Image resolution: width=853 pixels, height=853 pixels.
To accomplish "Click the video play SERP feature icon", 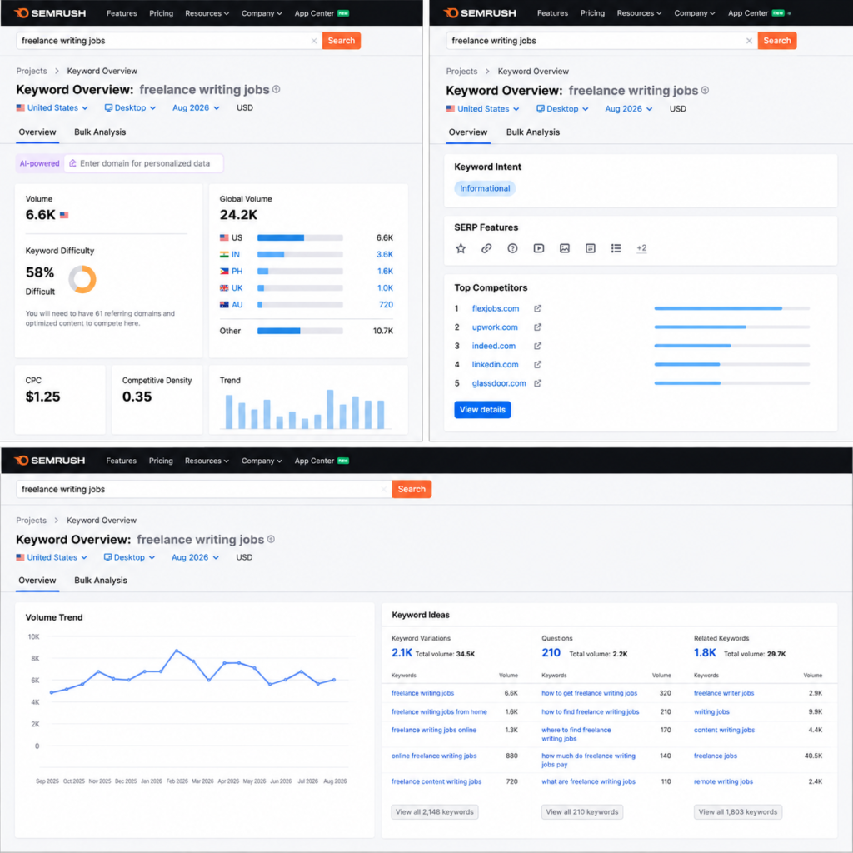I will (539, 248).
